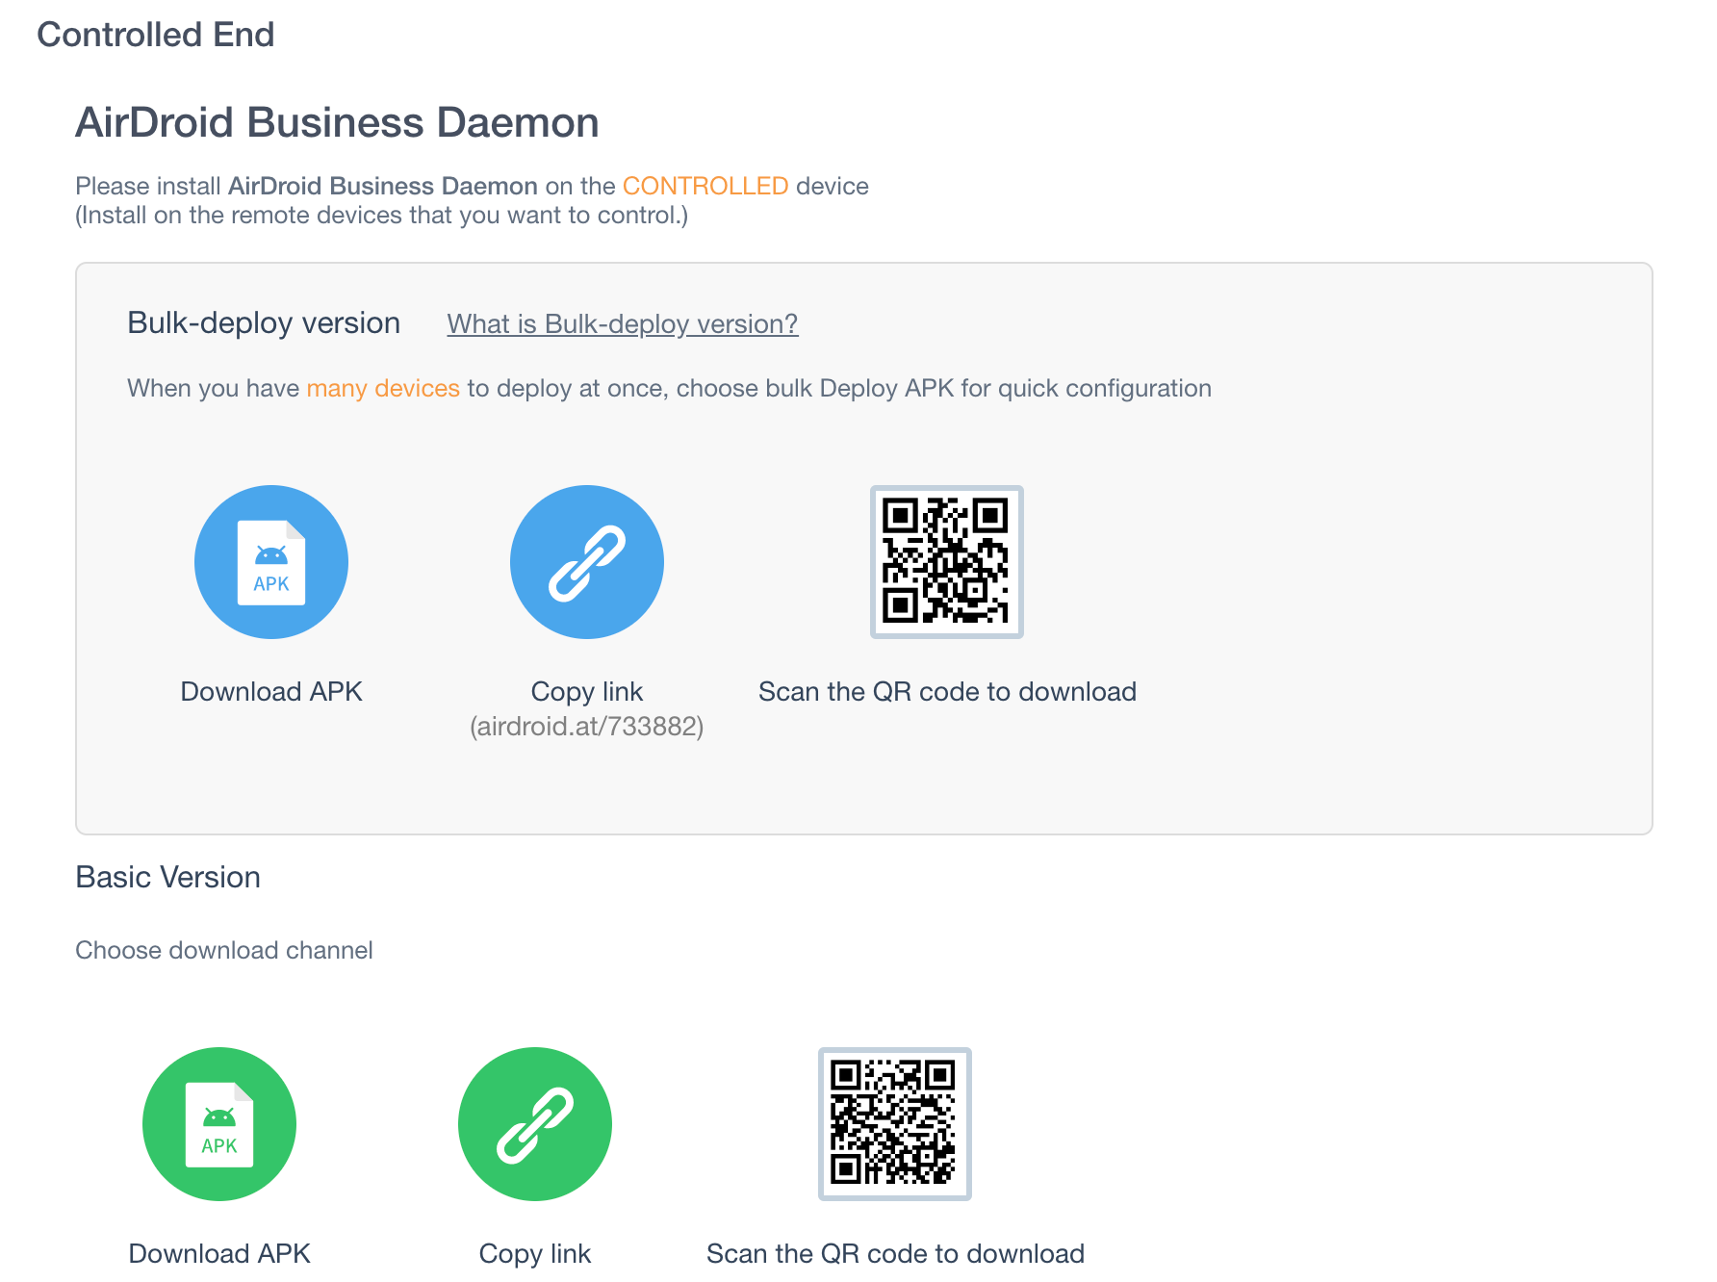Click the airdroid.at/733882 link text
The image size is (1717, 1282).
pyautogui.click(x=586, y=728)
